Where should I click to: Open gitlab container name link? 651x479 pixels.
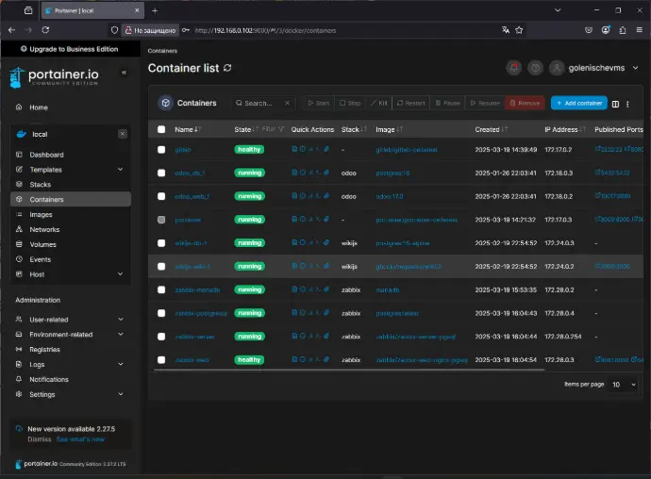(183, 149)
